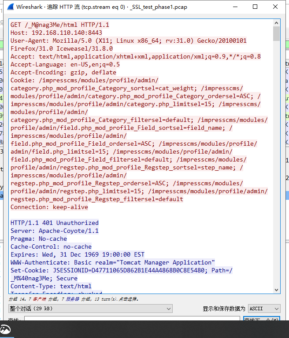Viewport: 289px width, 338px height.
Task: Click the 'Expires: Wed, 31 Dec 1969' line
Action: pyautogui.click(x=78, y=254)
